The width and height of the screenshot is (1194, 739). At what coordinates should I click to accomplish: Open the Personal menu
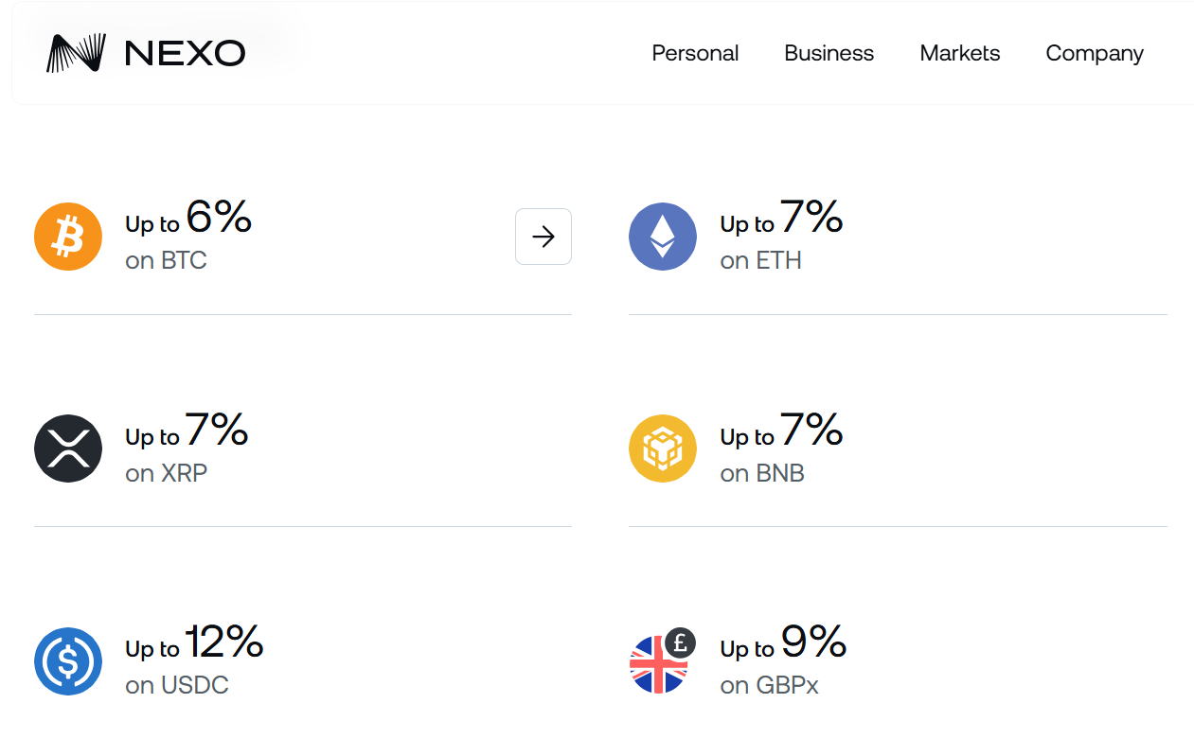(x=695, y=53)
